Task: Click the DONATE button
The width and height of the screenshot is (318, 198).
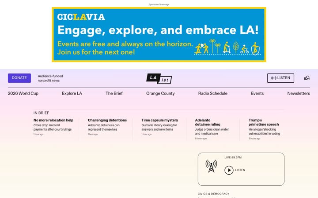Action: click(x=19, y=78)
